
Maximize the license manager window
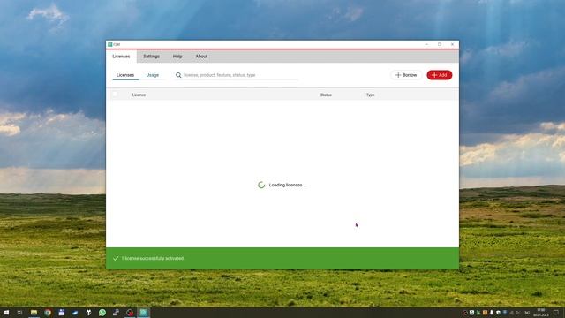coord(440,44)
